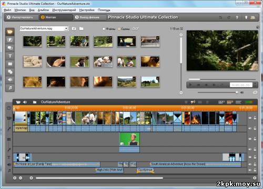Click the album page down arrow
Screen dimensions: 263x189
click(x=181, y=92)
